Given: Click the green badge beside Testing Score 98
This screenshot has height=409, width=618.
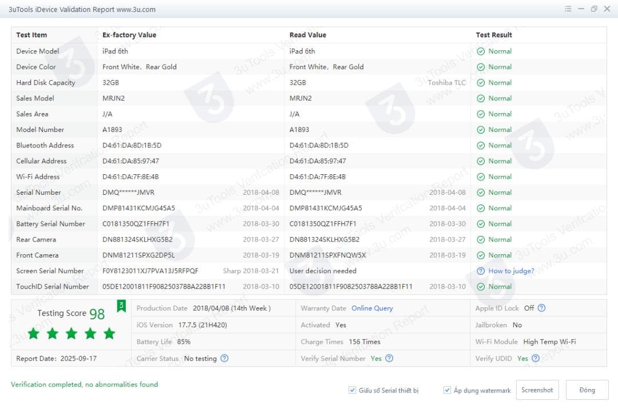Looking at the screenshot, I should (x=120, y=306).
